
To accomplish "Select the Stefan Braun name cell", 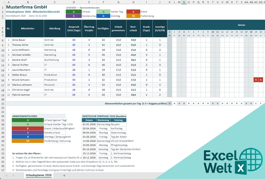I will [28, 75].
